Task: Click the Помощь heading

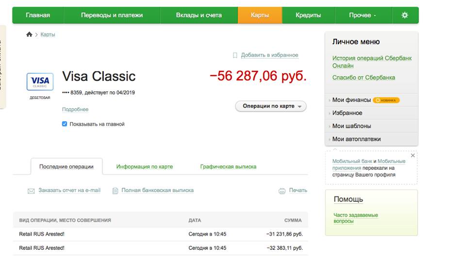Action: tap(349, 199)
